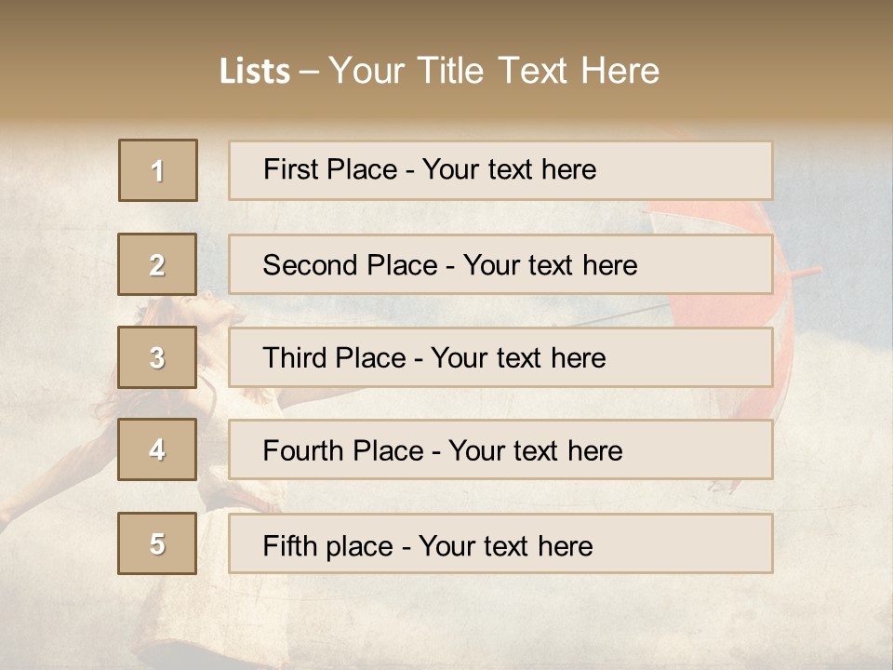Viewport: 893px width, 670px height.
Task: Select the 'Second Place - Your text here' box
Action: [500, 264]
